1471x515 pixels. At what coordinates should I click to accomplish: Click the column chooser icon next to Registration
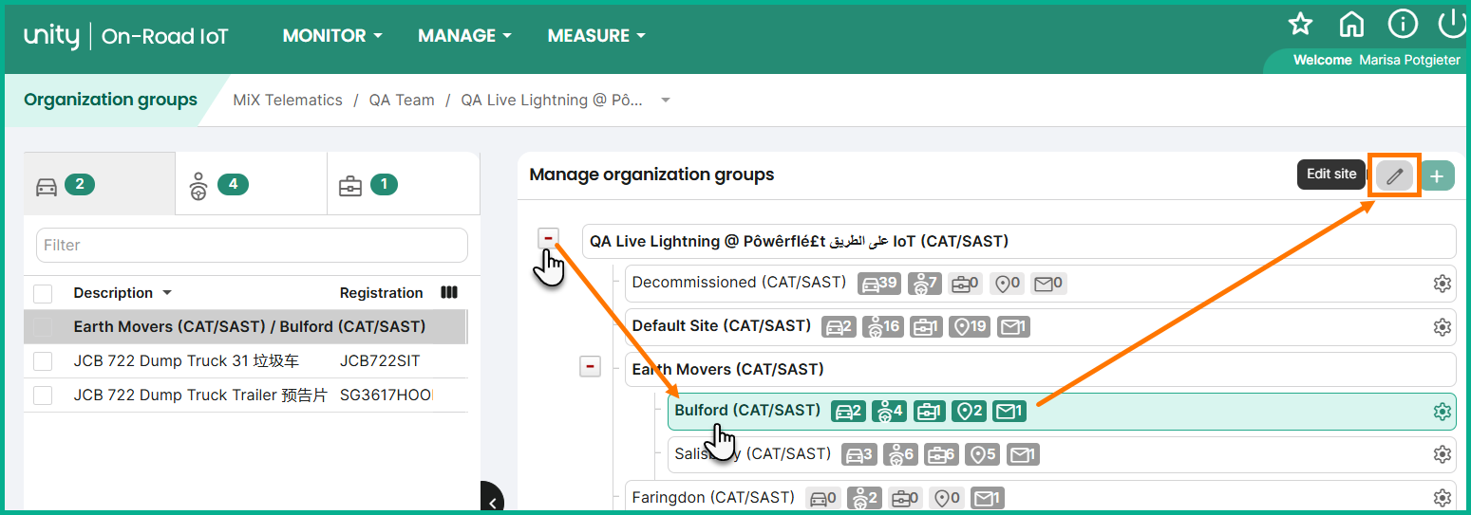pyautogui.click(x=449, y=292)
